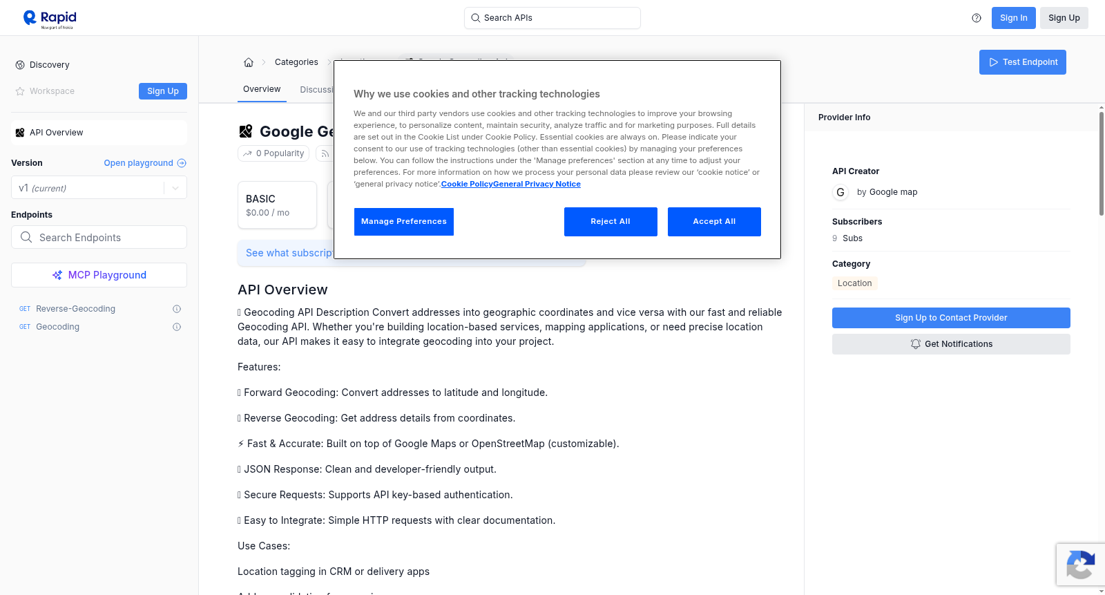The image size is (1105, 595).
Task: Click the magnifier in Search Endpoints
Action: 26,237
